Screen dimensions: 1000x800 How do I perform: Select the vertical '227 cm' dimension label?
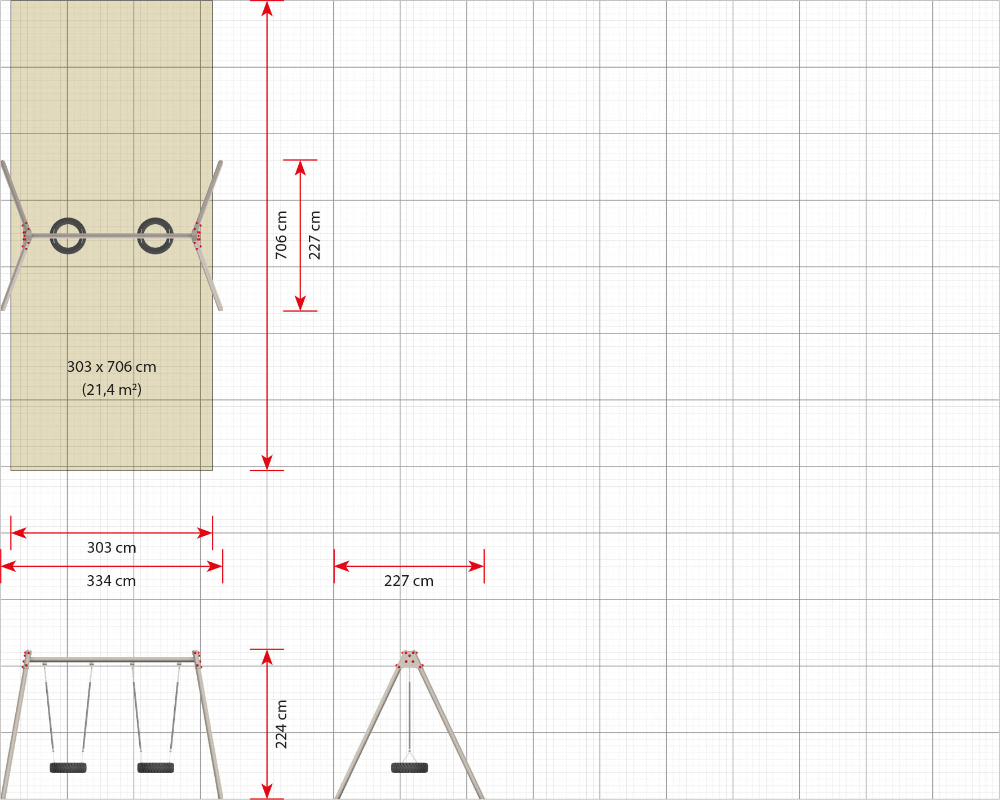pyautogui.click(x=314, y=235)
